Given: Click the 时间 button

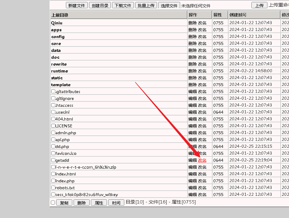Looking at the screenshot, I should coord(116,203).
